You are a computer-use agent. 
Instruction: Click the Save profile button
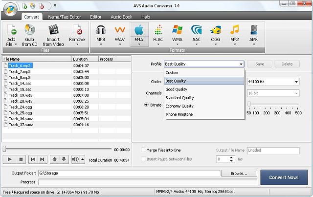tap(260, 64)
